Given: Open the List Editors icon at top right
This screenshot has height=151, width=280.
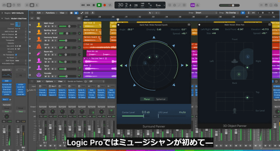Looking at the screenshot, I should (261, 5).
